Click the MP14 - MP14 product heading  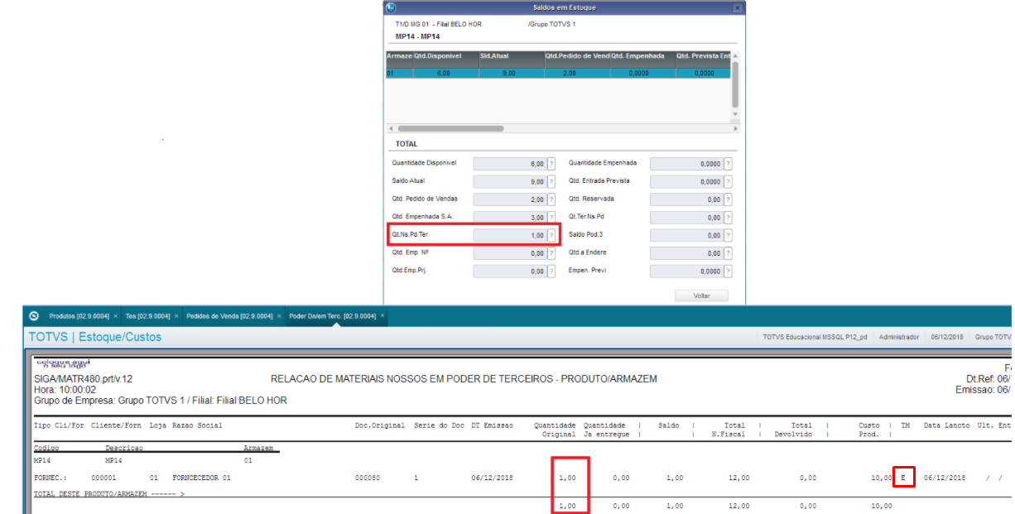pyautogui.click(x=417, y=37)
